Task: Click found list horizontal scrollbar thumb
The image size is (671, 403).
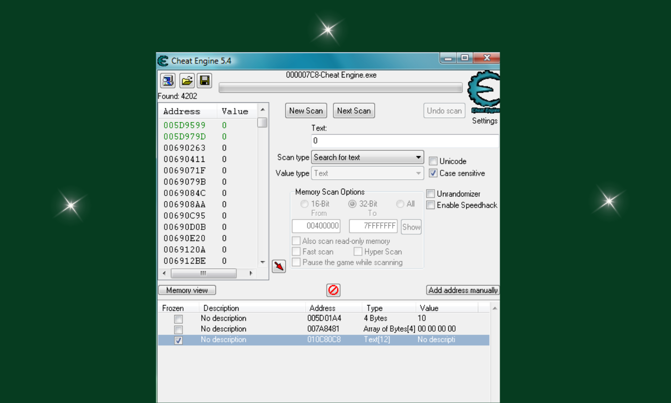Action: [x=203, y=274]
